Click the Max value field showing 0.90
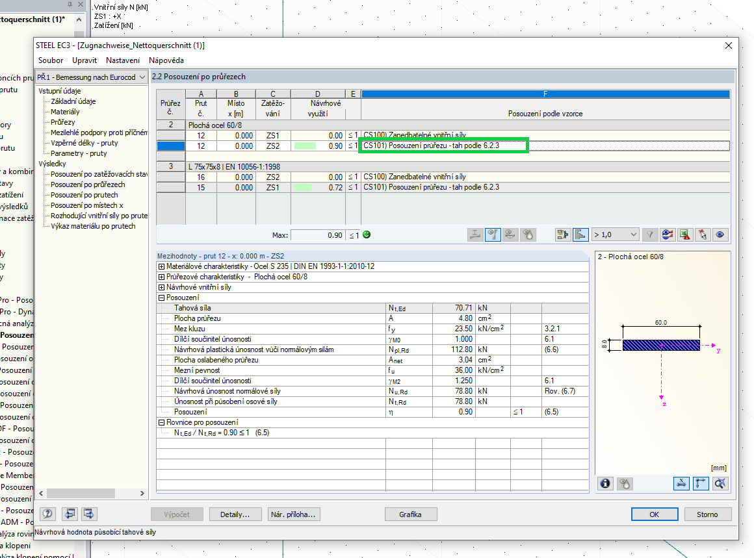The image size is (754, 558). (317, 235)
